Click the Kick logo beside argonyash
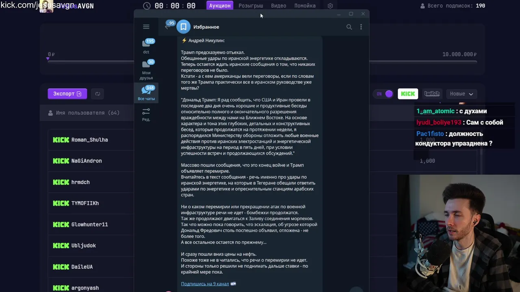 pyautogui.click(x=61, y=288)
